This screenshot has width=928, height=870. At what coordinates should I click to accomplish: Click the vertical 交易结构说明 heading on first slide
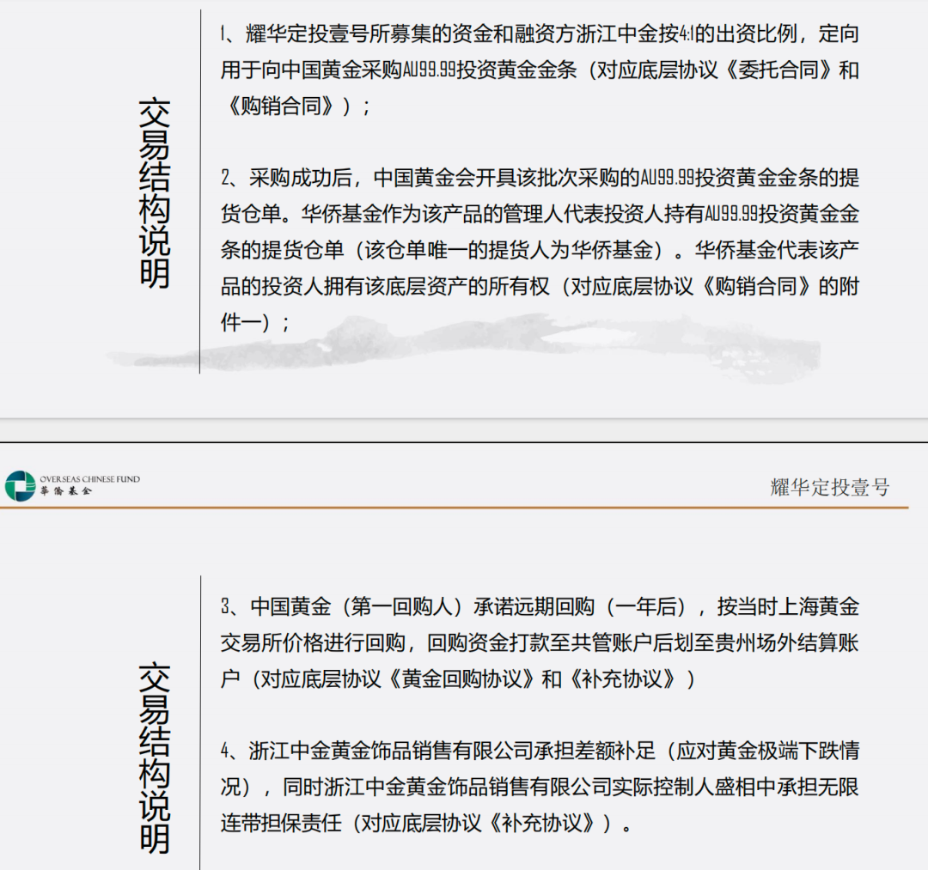point(155,192)
